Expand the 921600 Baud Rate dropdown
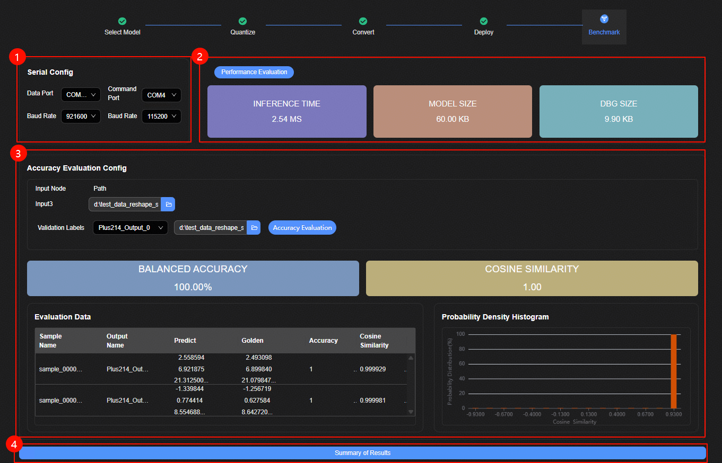Viewport: 722px width, 463px height. [81, 116]
